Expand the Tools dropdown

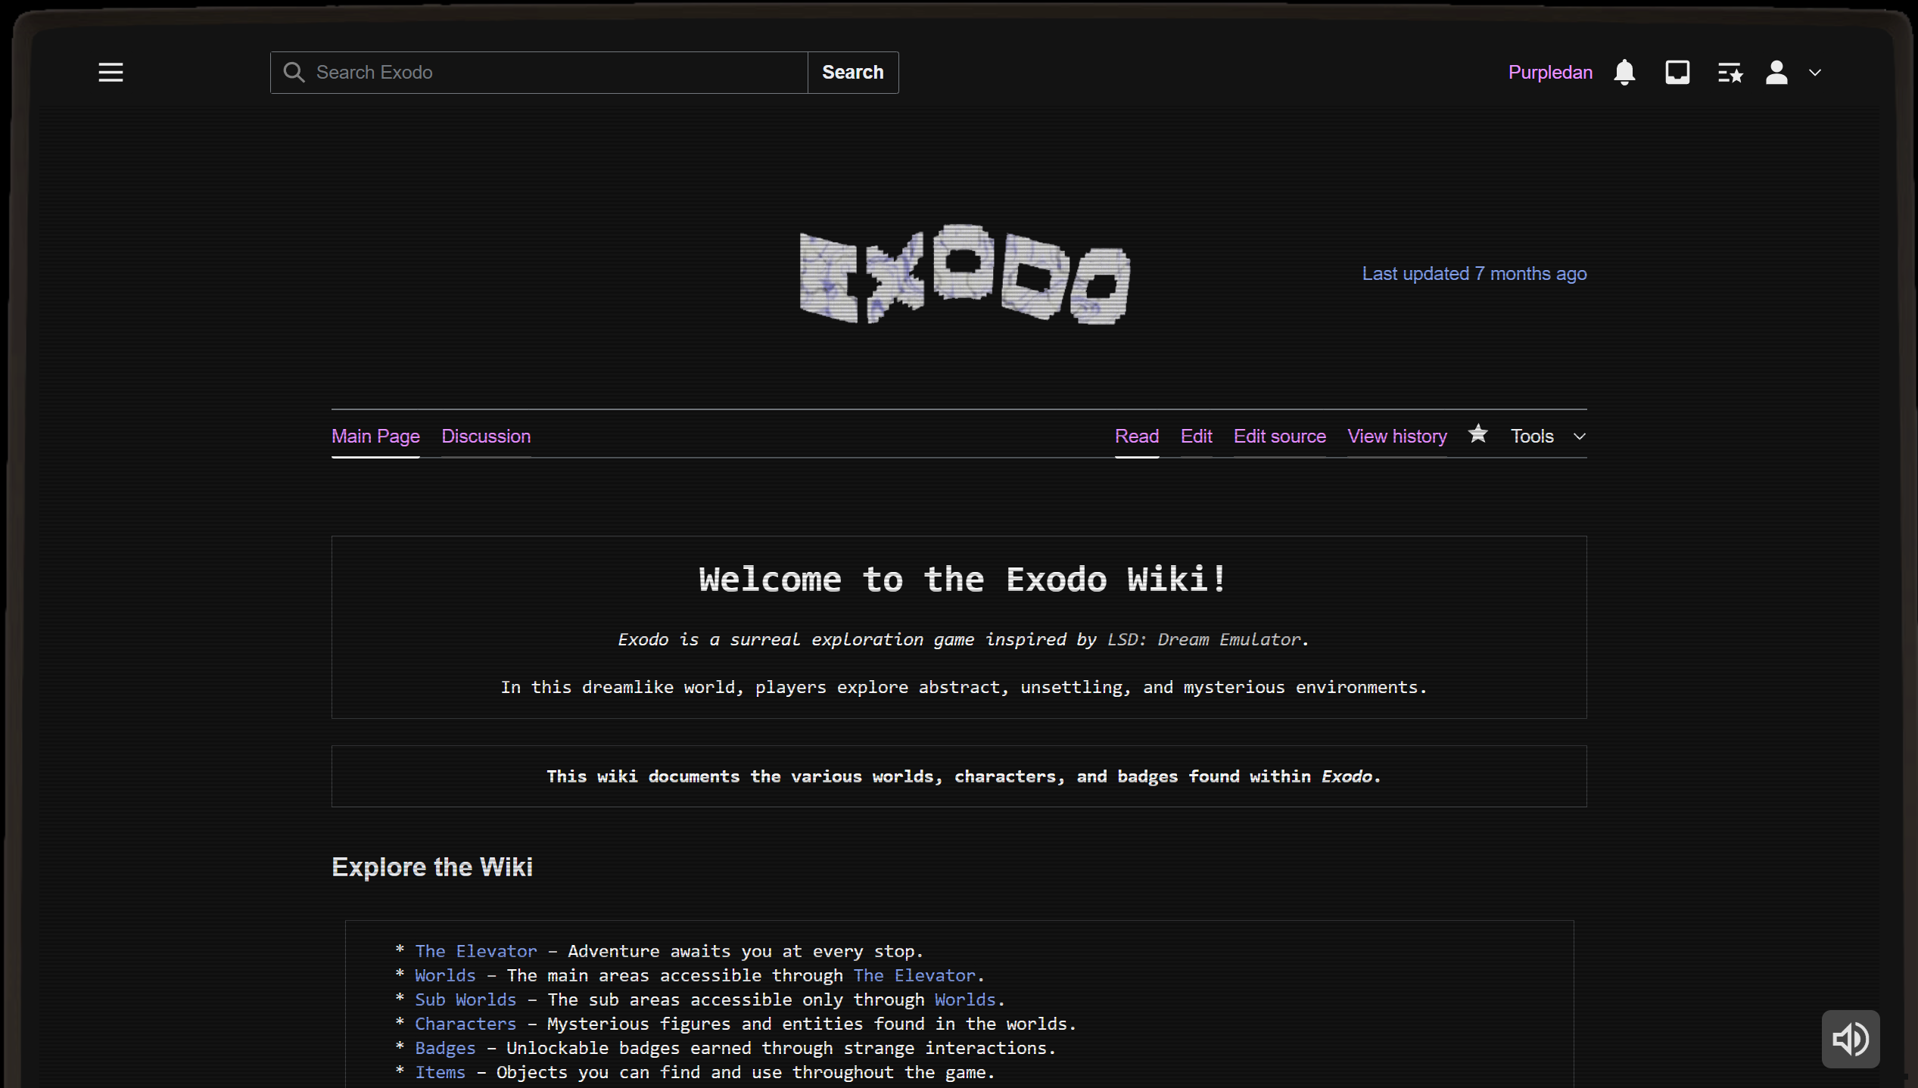tap(1548, 437)
